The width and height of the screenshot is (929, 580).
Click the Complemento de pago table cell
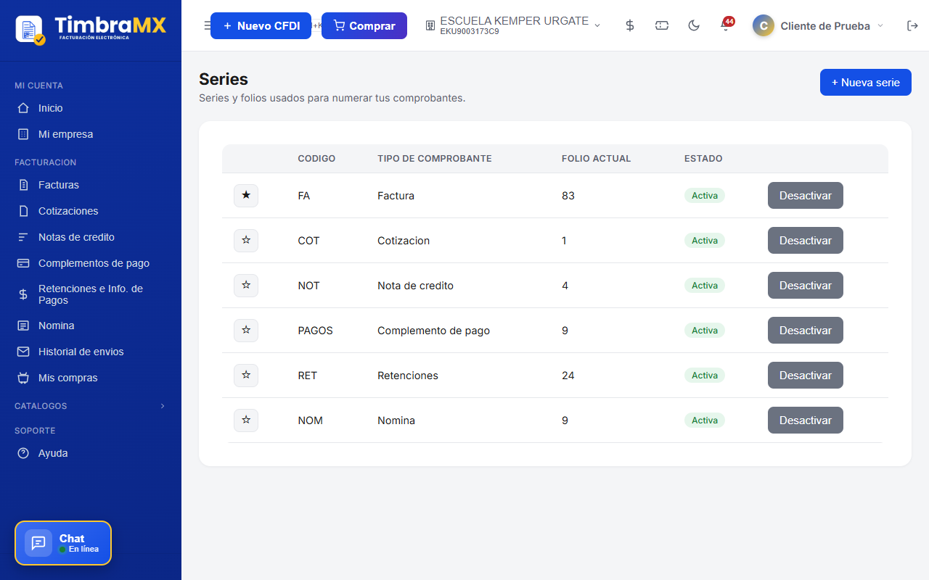tap(434, 331)
